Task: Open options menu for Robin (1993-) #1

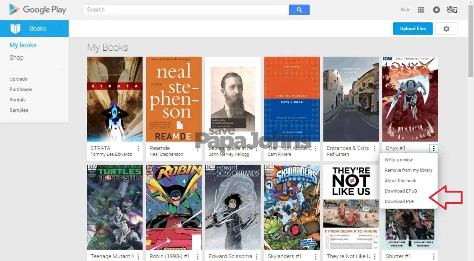Action: point(197,257)
